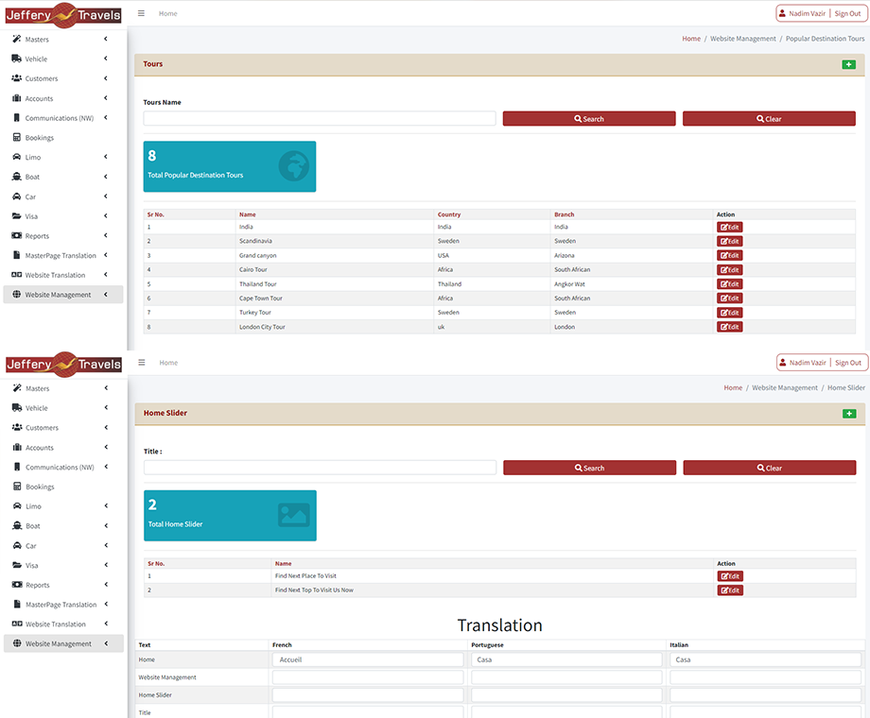Click green plus icon in Home Slider header
Viewport: 870px width, 718px height.
[x=848, y=414]
